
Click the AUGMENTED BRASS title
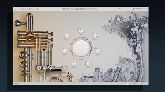[x=29, y=9]
